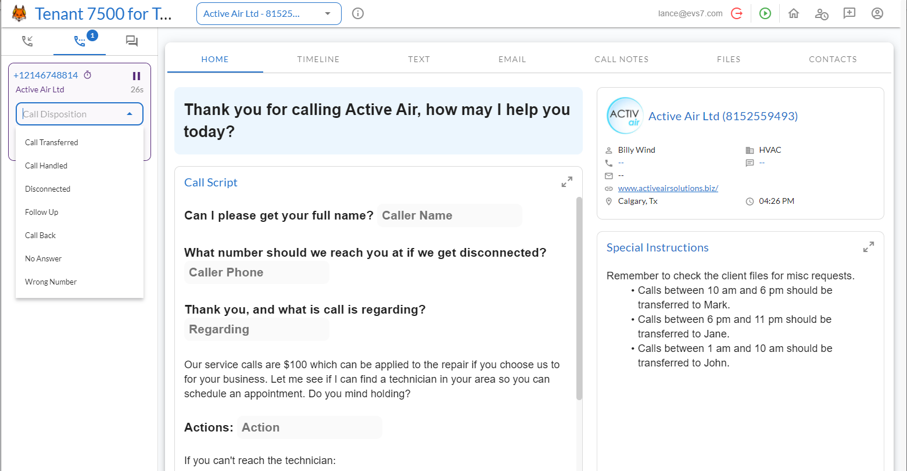
Task: Expand the Call Script panel fullscreen
Action: [567, 181]
